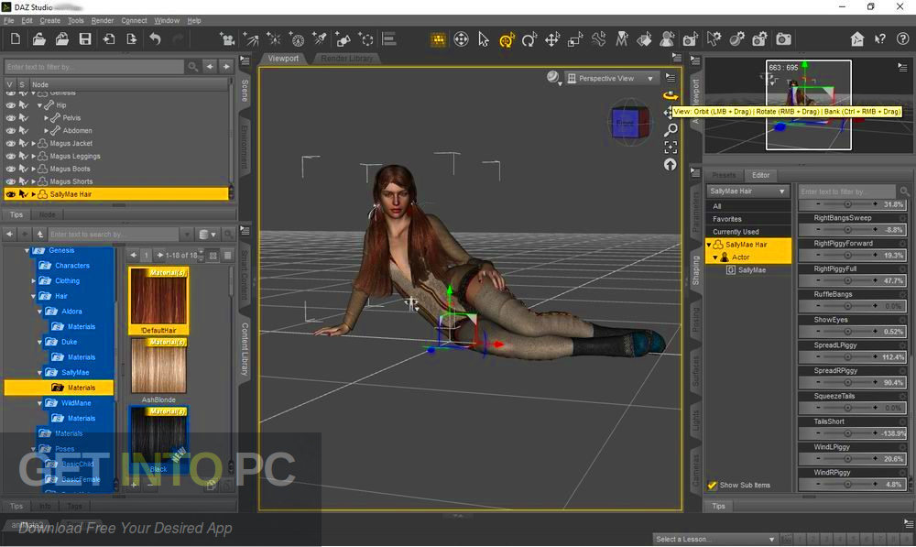Click the New scene file icon
The height and width of the screenshot is (547, 916).
[x=16, y=39]
